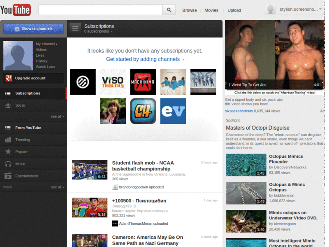Click the Browse channels button

[x=33, y=28]
